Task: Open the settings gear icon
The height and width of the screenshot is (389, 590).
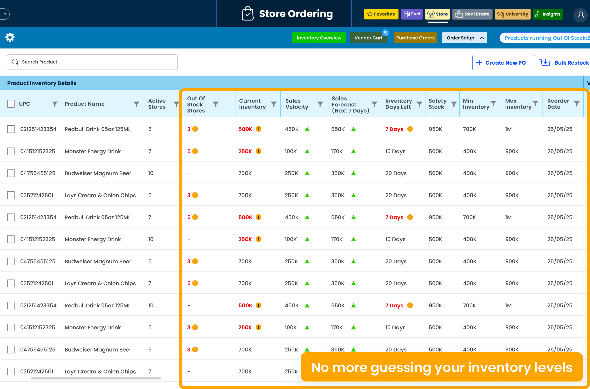Action: pos(10,37)
